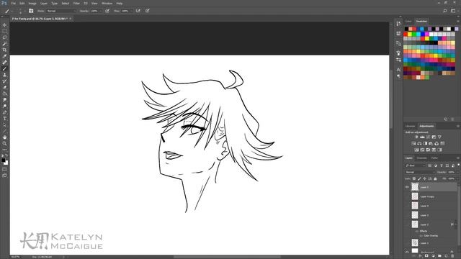
Task: Select the Crop tool
Action: click(4, 50)
